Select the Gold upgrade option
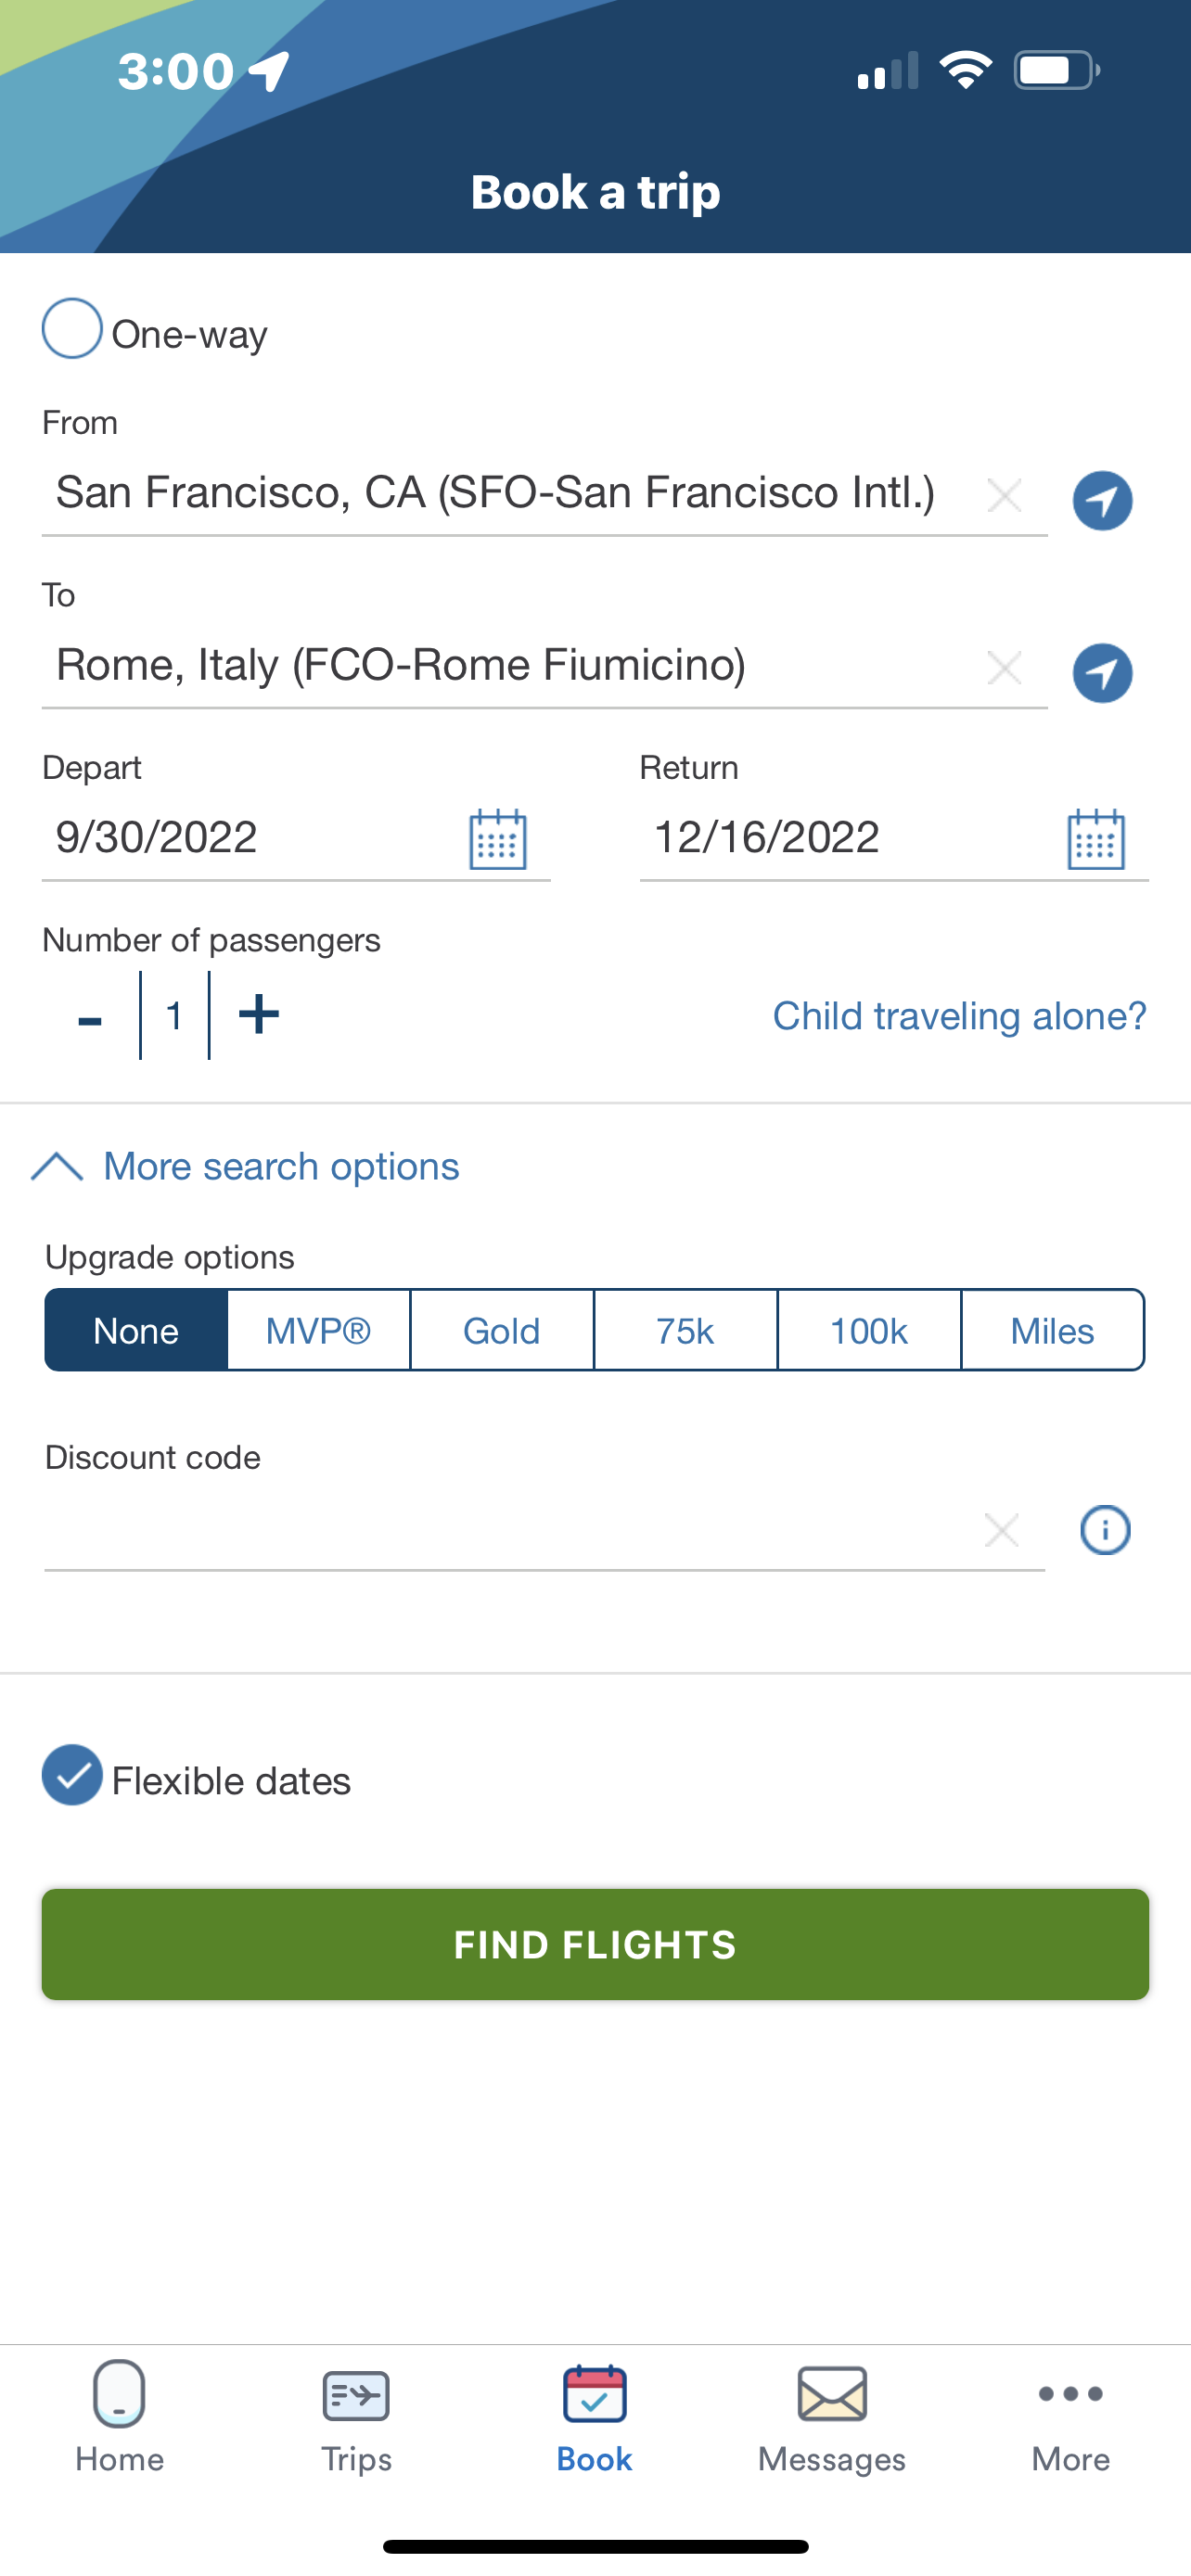Screen dimensions: 1191x2576 (502, 1331)
